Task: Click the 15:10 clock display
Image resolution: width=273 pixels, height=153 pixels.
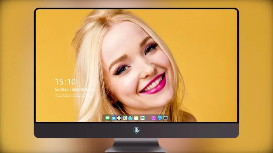Action: pos(66,82)
